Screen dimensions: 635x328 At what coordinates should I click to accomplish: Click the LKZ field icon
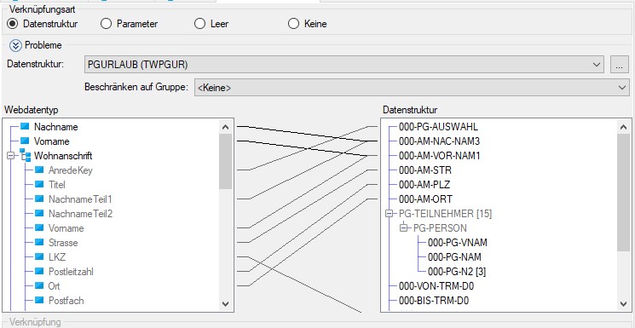pos(39,256)
